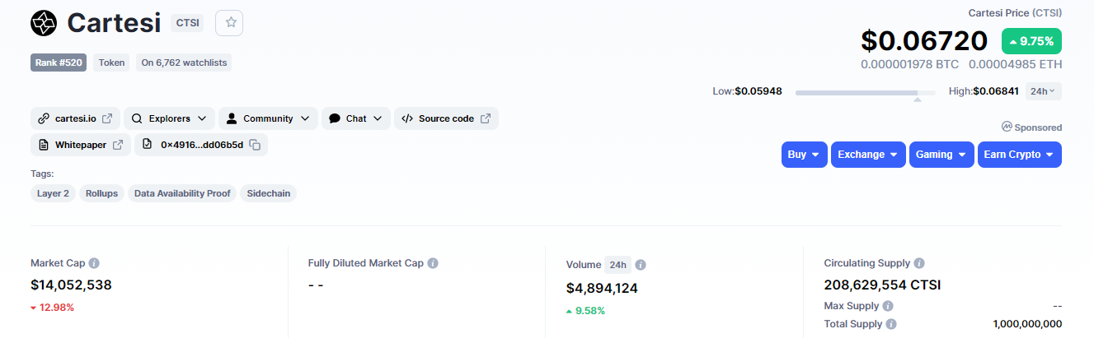
Task: Copy the contract address 0x4916...dd06b5d
Action: coord(256,145)
